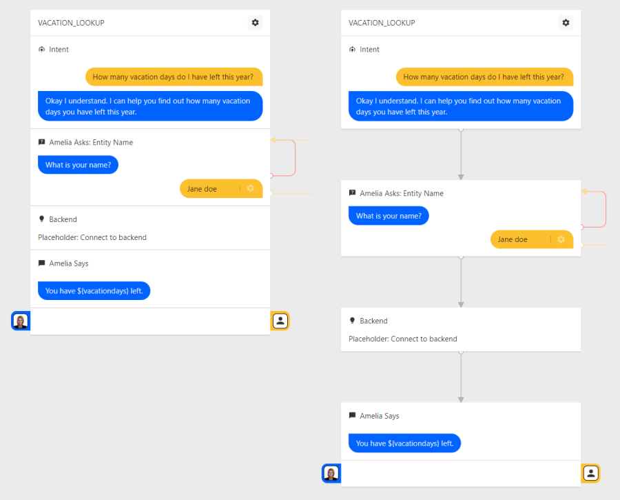Open settings gear on right VACATION_LOOKUP panel
The image size is (620, 500).
click(x=566, y=23)
